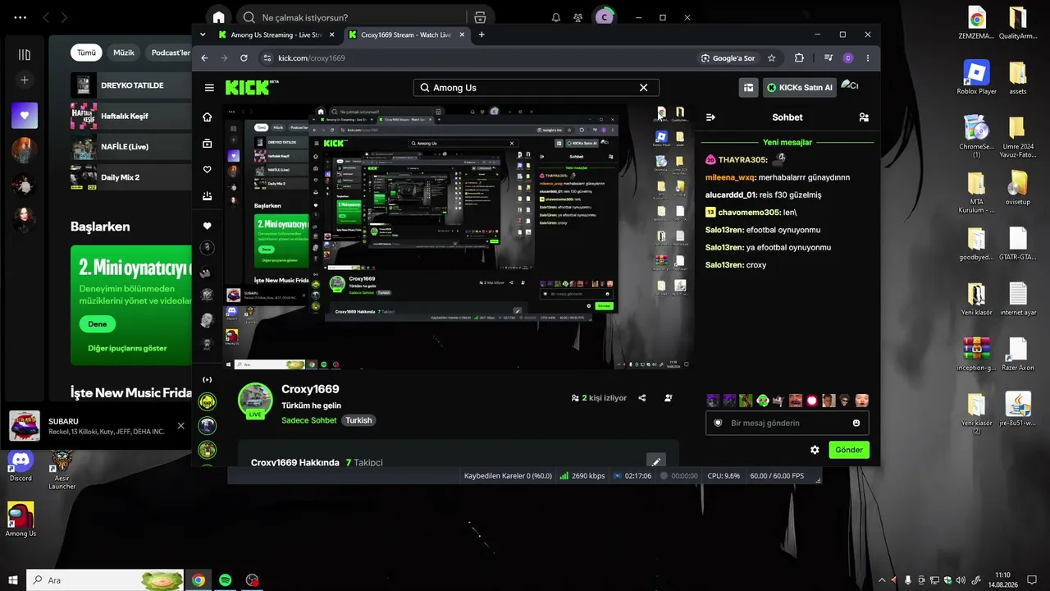Select the Turkish language tag
The image size is (1050, 591).
click(358, 420)
